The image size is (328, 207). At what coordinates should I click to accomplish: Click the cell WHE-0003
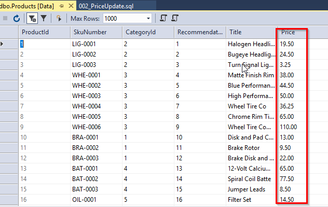[96, 96]
